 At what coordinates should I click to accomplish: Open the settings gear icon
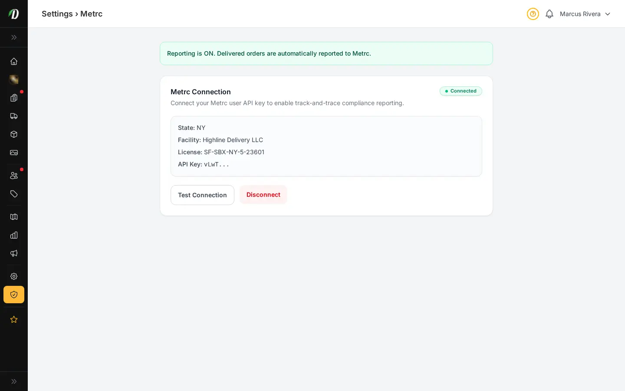point(14,276)
